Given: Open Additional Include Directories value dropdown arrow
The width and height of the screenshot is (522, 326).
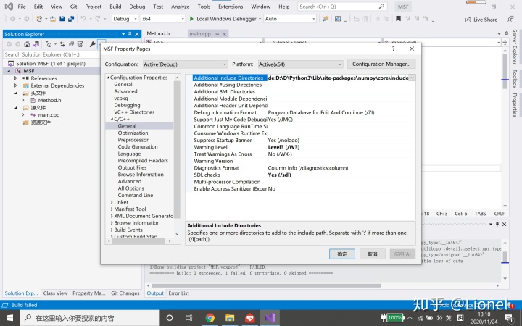Looking at the screenshot, I should [412, 78].
